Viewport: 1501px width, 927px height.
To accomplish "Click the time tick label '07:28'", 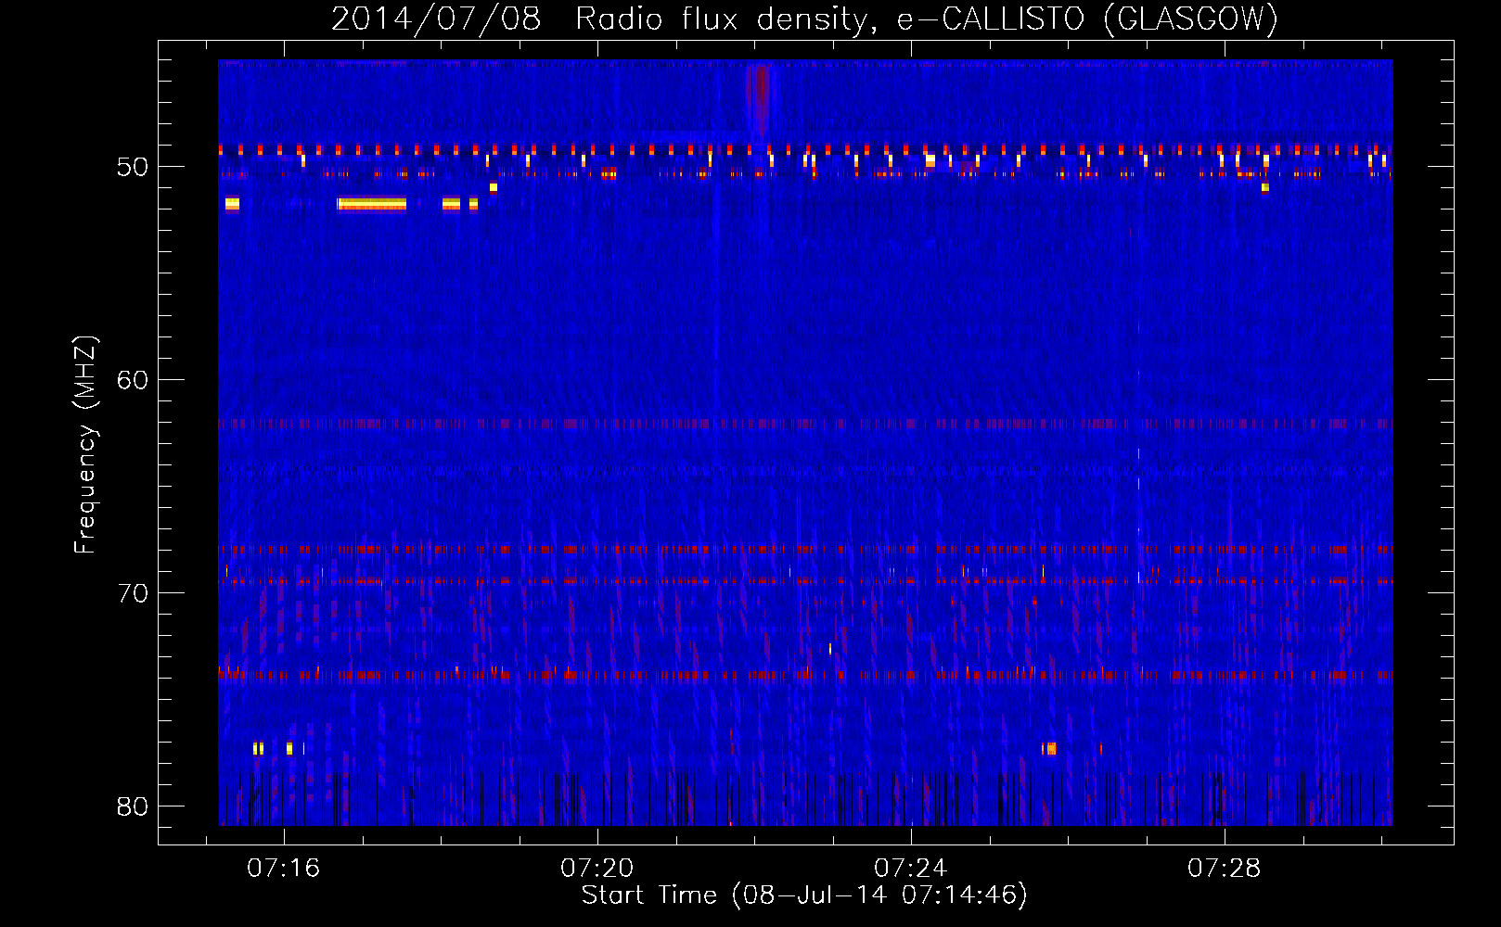I will pyautogui.click(x=1225, y=868).
